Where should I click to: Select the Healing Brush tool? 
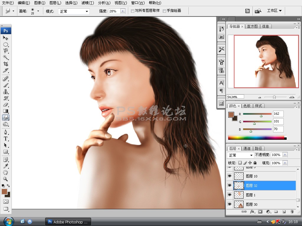pyautogui.click(x=5, y=79)
